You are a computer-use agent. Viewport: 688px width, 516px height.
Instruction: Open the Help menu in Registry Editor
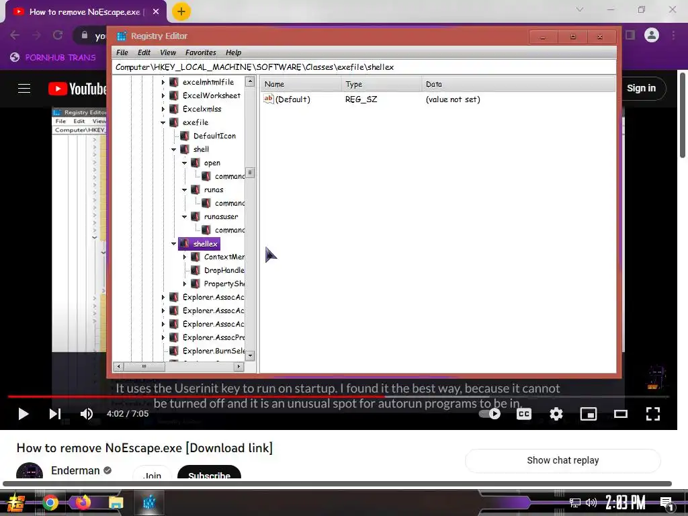click(233, 52)
